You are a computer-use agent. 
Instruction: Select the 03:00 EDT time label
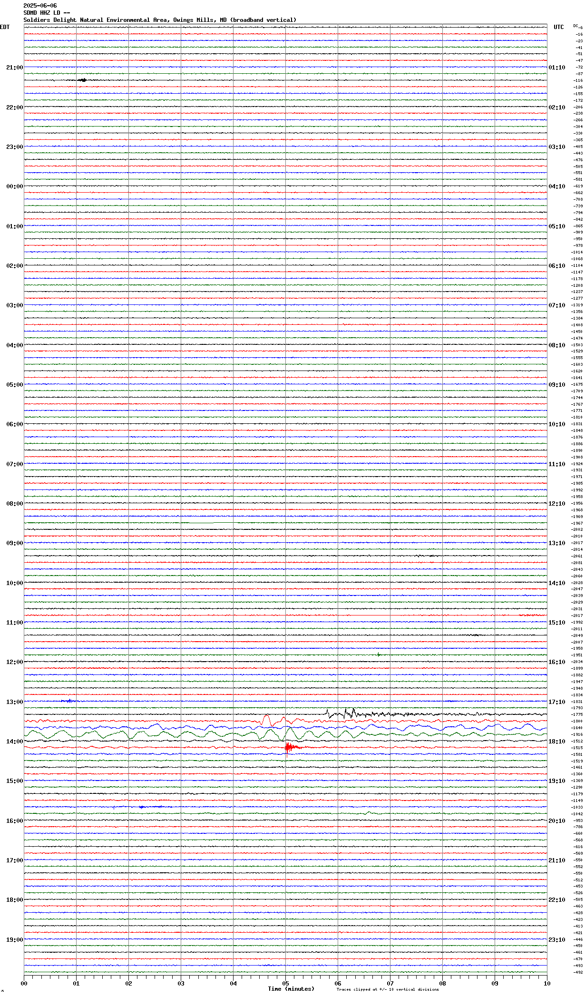coord(15,305)
